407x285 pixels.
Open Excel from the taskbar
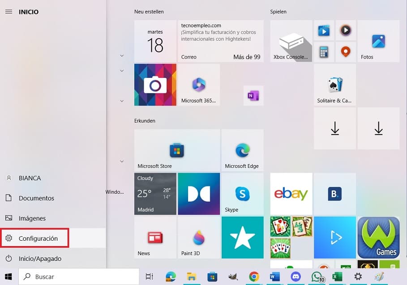(x=337, y=276)
